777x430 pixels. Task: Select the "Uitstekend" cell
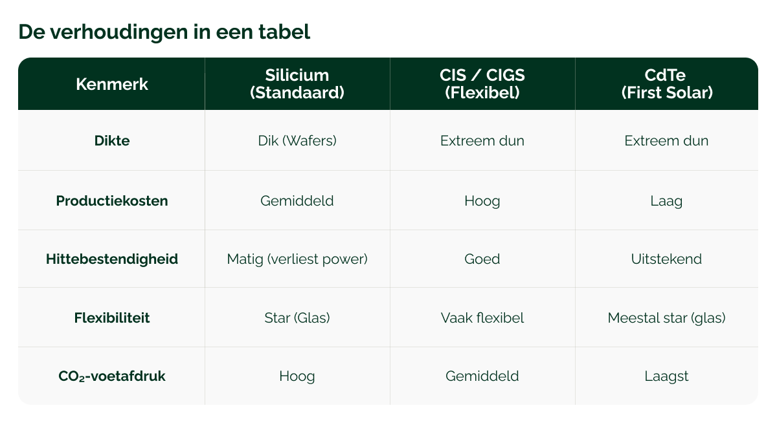666,259
